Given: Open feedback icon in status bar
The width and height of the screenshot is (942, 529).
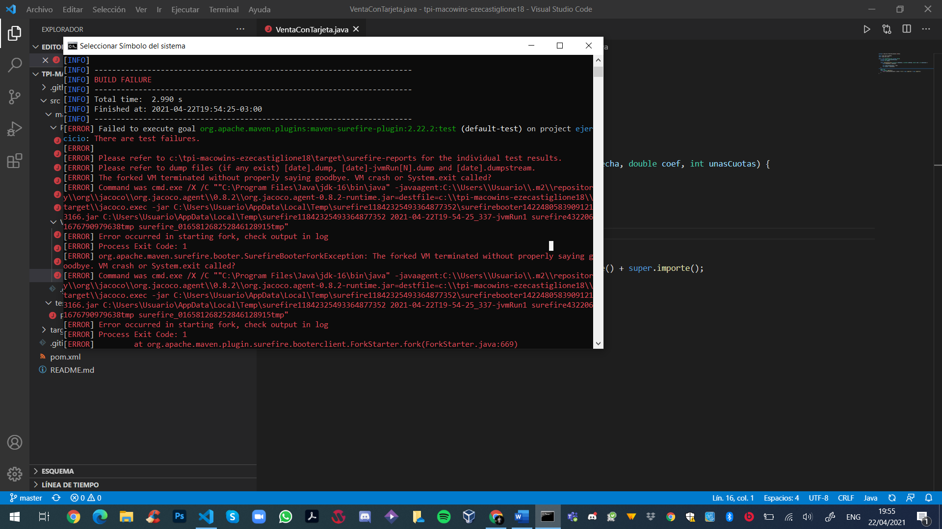Looking at the screenshot, I should click(x=910, y=498).
